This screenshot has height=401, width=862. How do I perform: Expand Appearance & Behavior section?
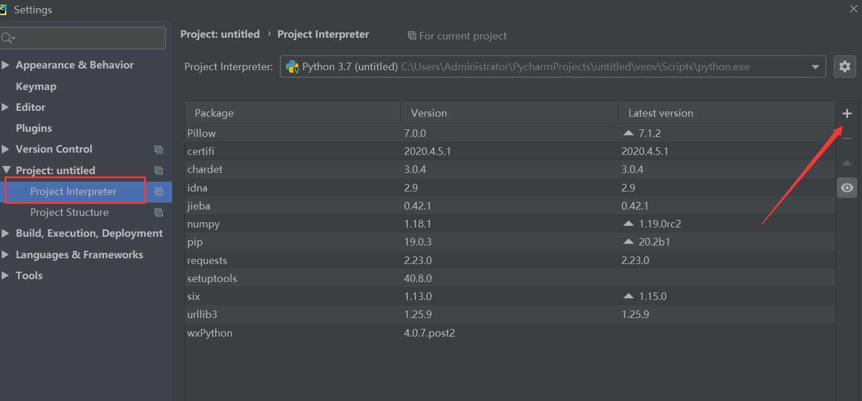[x=6, y=65]
